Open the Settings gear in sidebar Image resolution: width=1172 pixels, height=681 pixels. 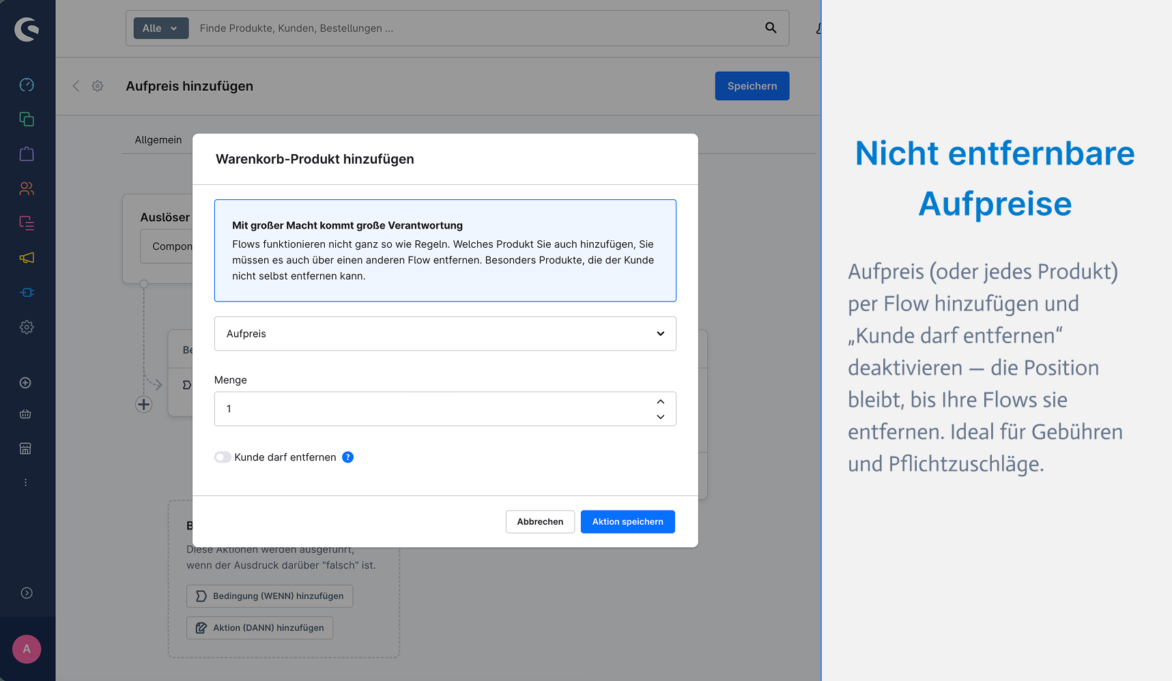click(27, 327)
